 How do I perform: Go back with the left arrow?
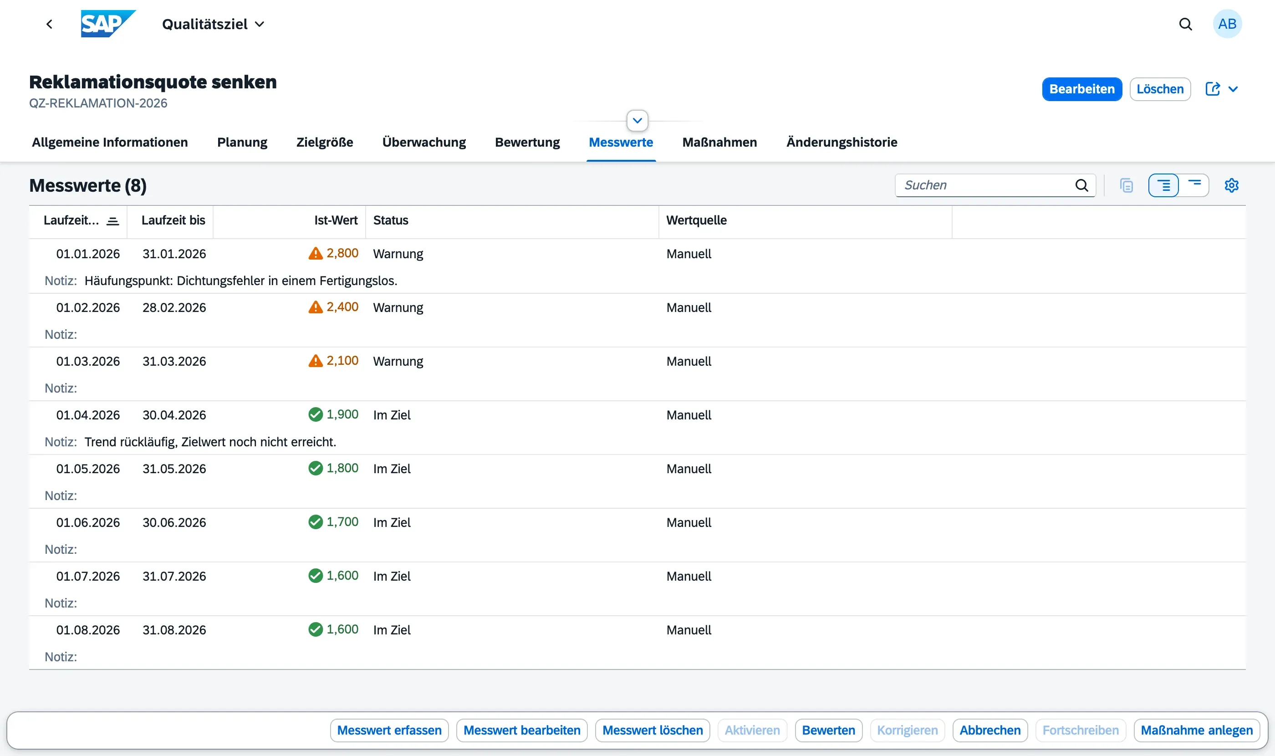tap(50, 24)
